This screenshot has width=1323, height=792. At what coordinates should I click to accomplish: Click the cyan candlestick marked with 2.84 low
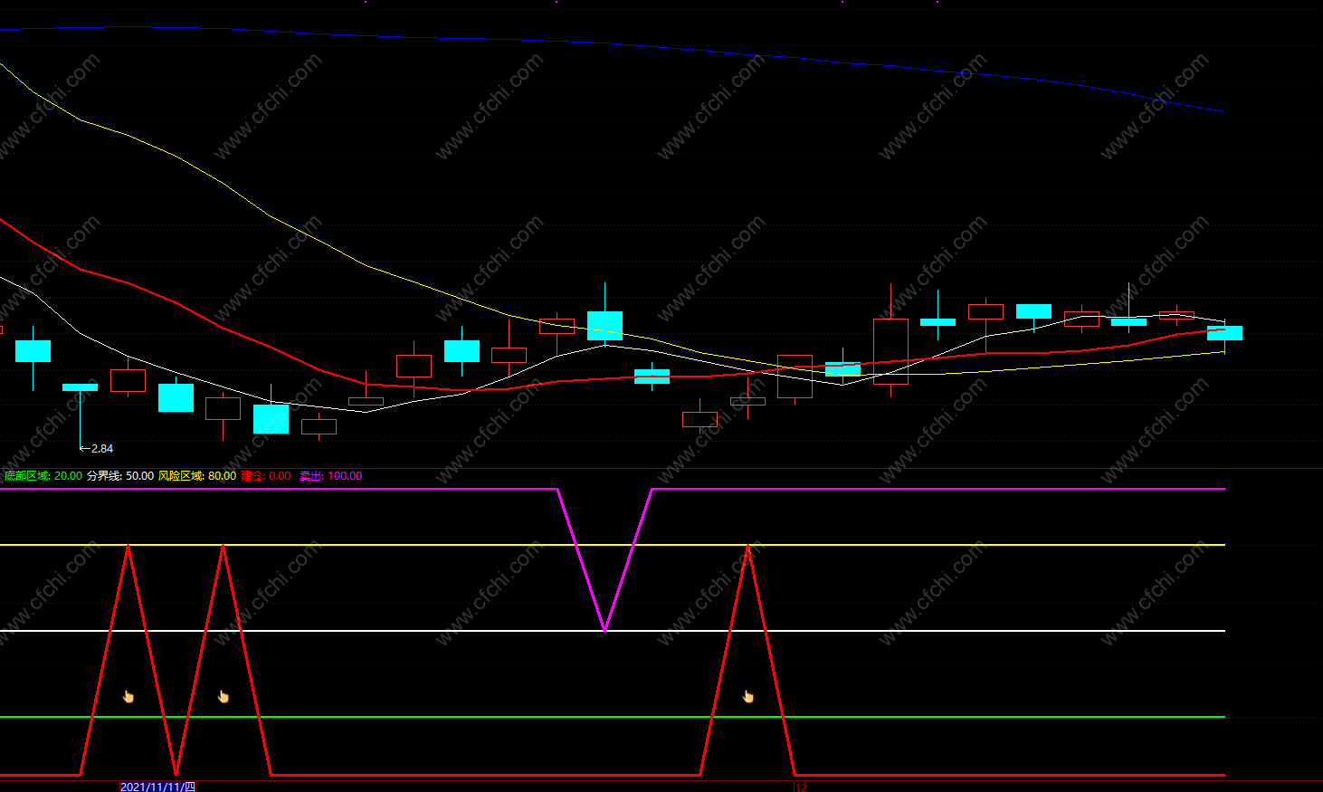[80, 387]
